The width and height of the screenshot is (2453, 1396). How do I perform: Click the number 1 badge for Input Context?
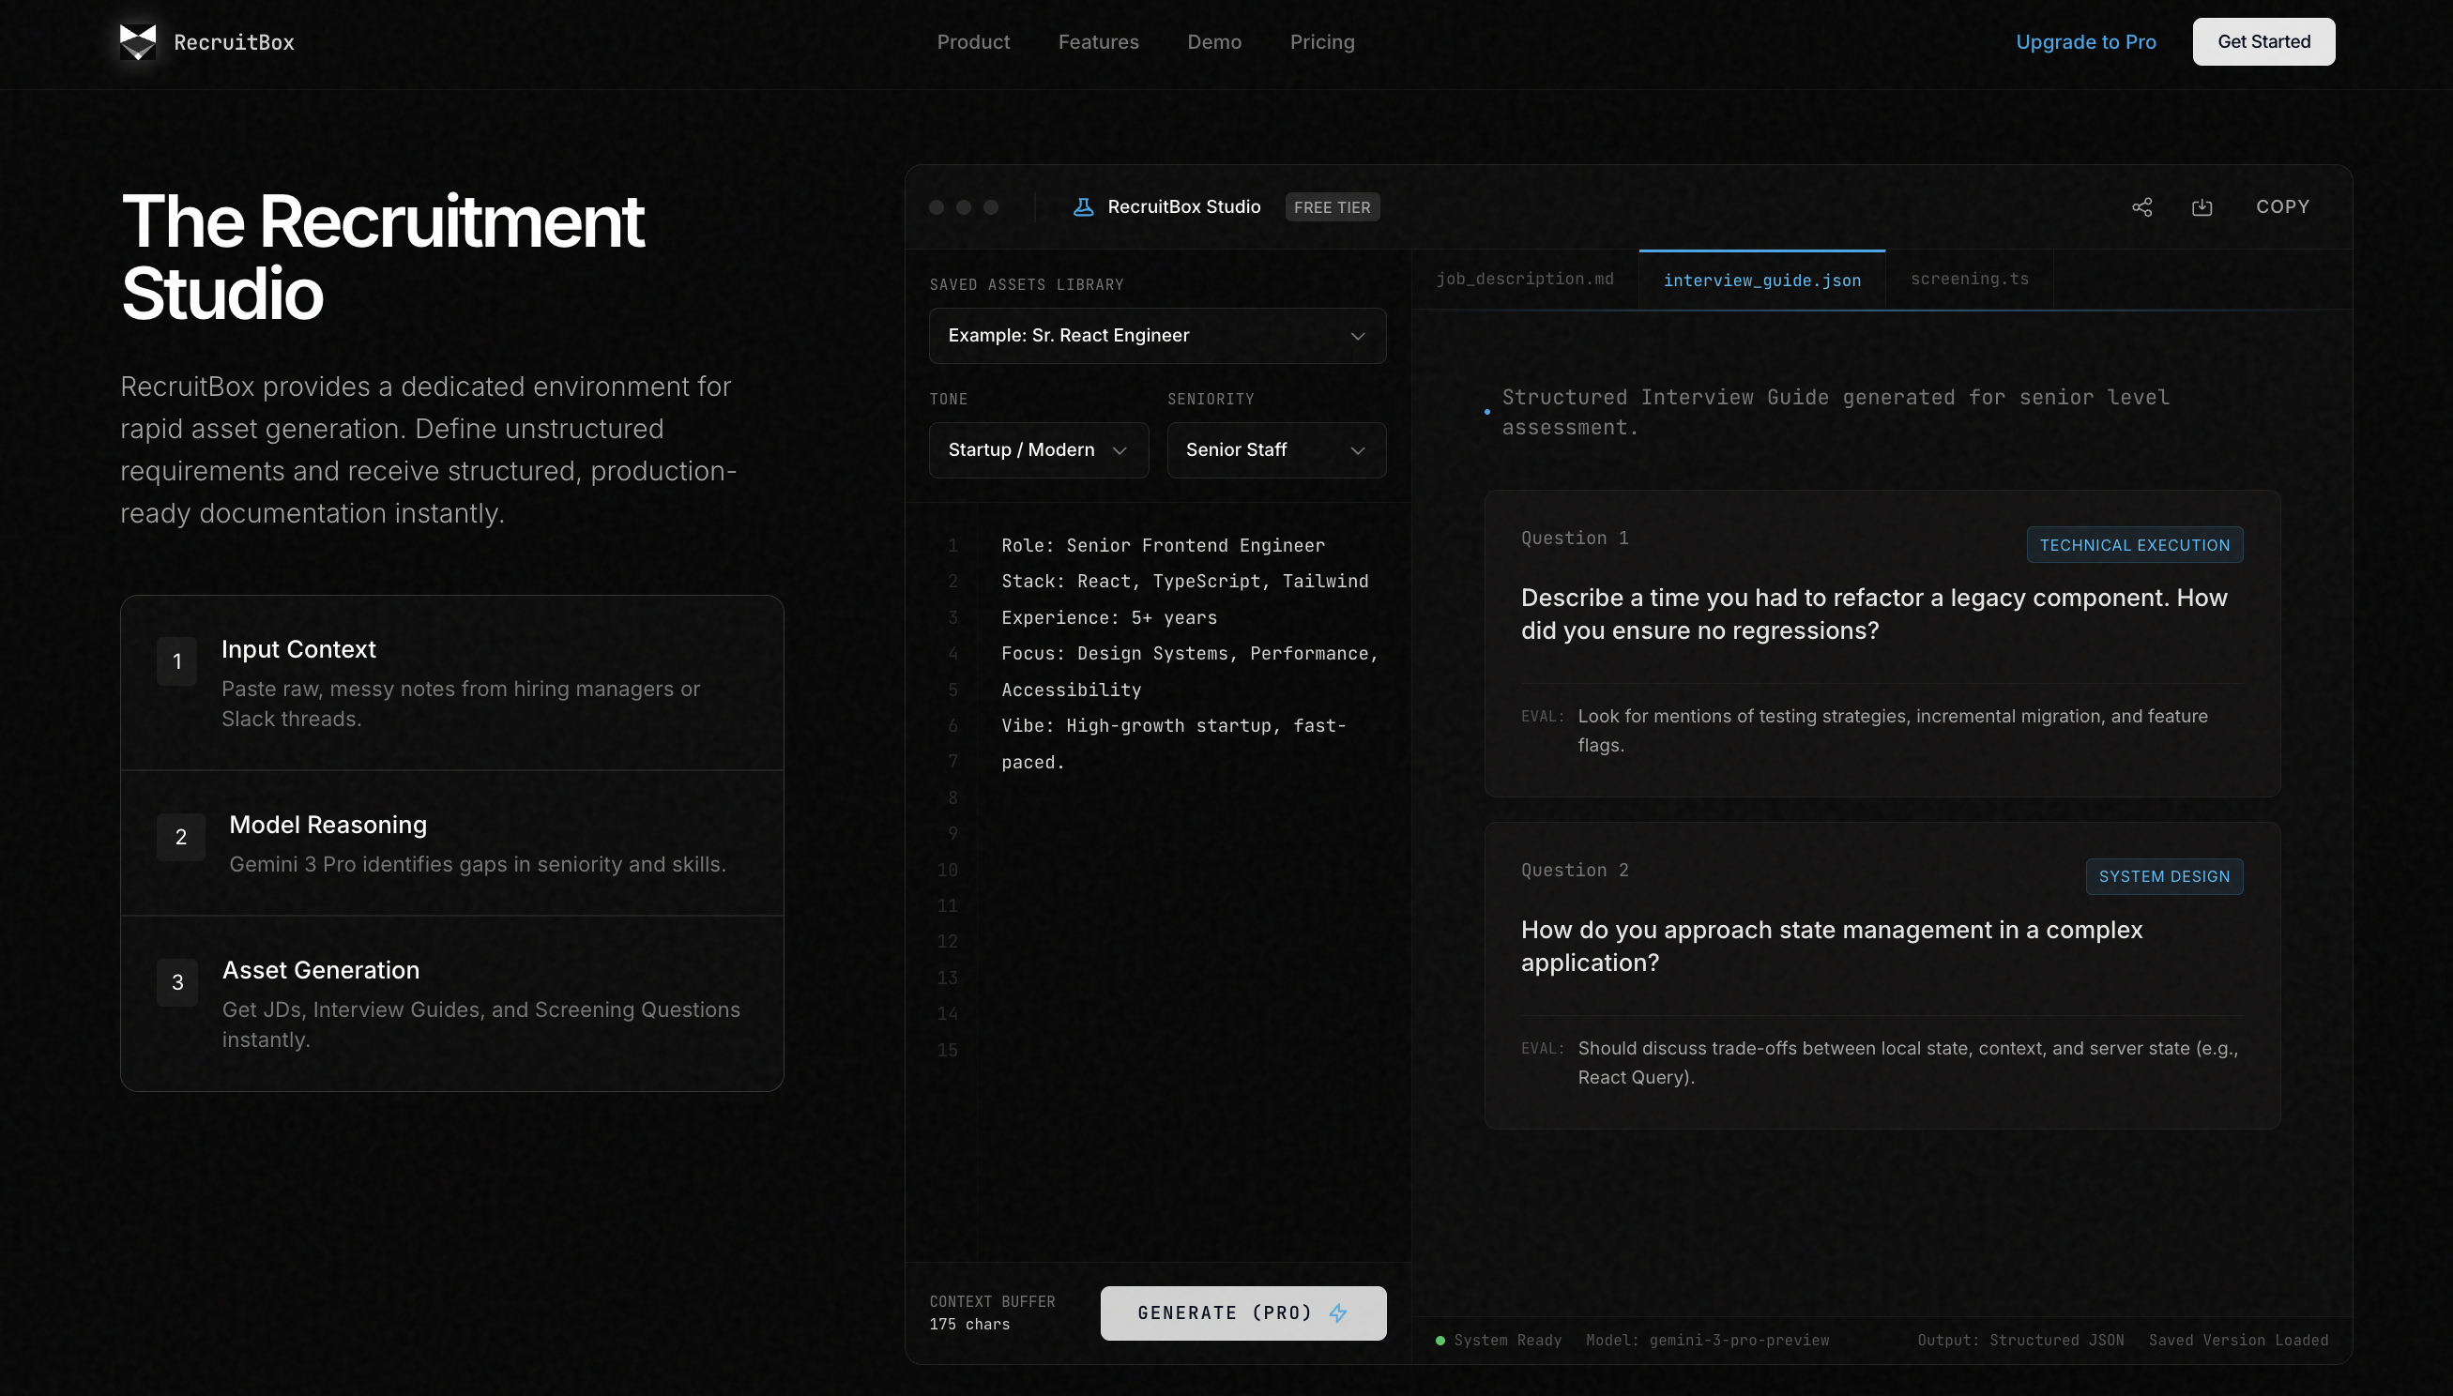(176, 661)
